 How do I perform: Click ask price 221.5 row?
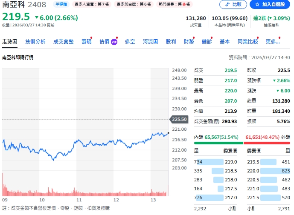268,198
